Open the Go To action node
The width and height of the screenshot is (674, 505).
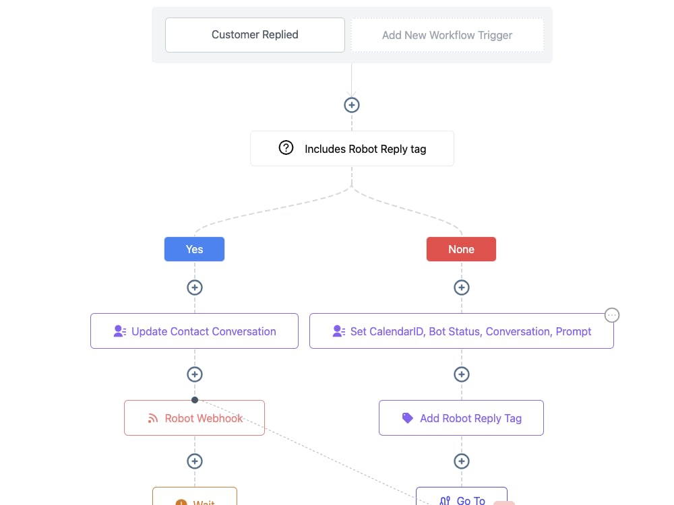[462, 498]
